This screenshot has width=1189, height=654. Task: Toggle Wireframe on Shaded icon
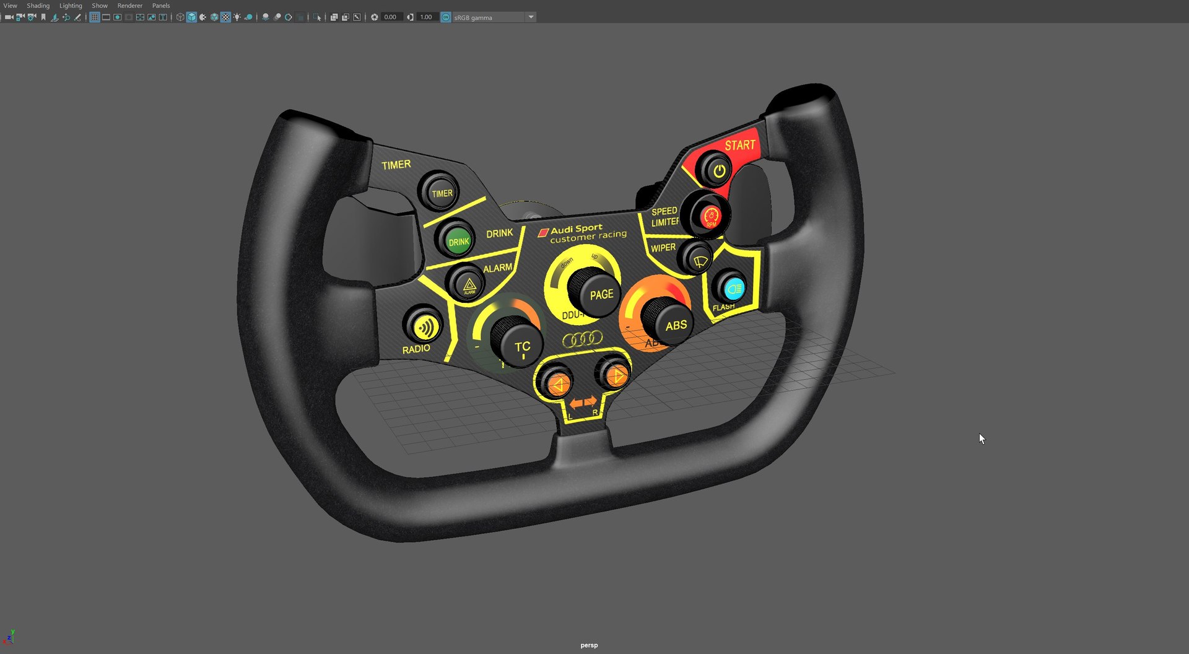(214, 17)
